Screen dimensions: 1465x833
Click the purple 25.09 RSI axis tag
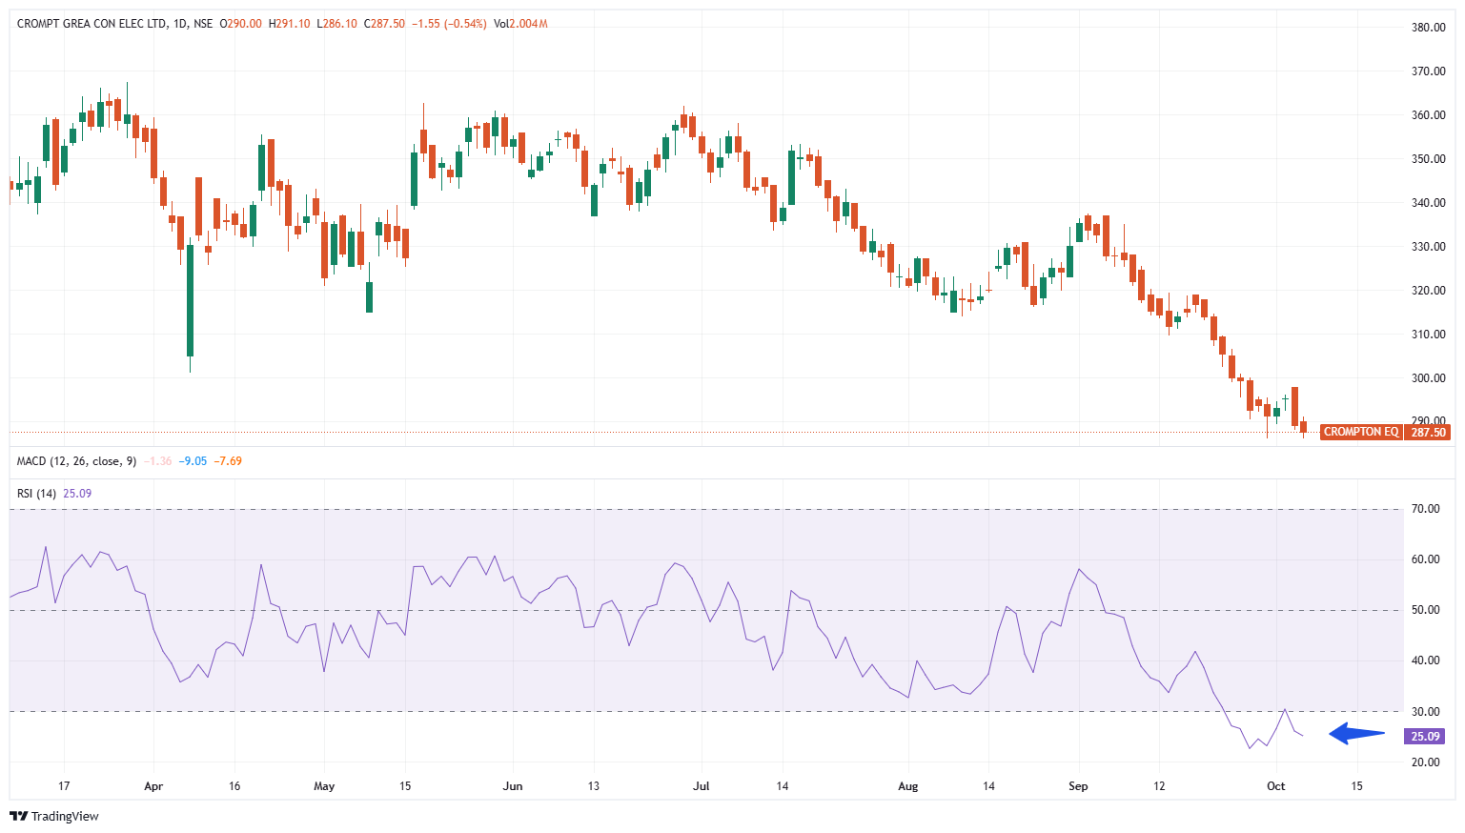(x=1425, y=737)
